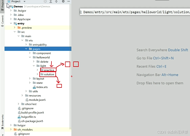
Task: Expand the .hvigor folder
Action: [x=11, y=11]
